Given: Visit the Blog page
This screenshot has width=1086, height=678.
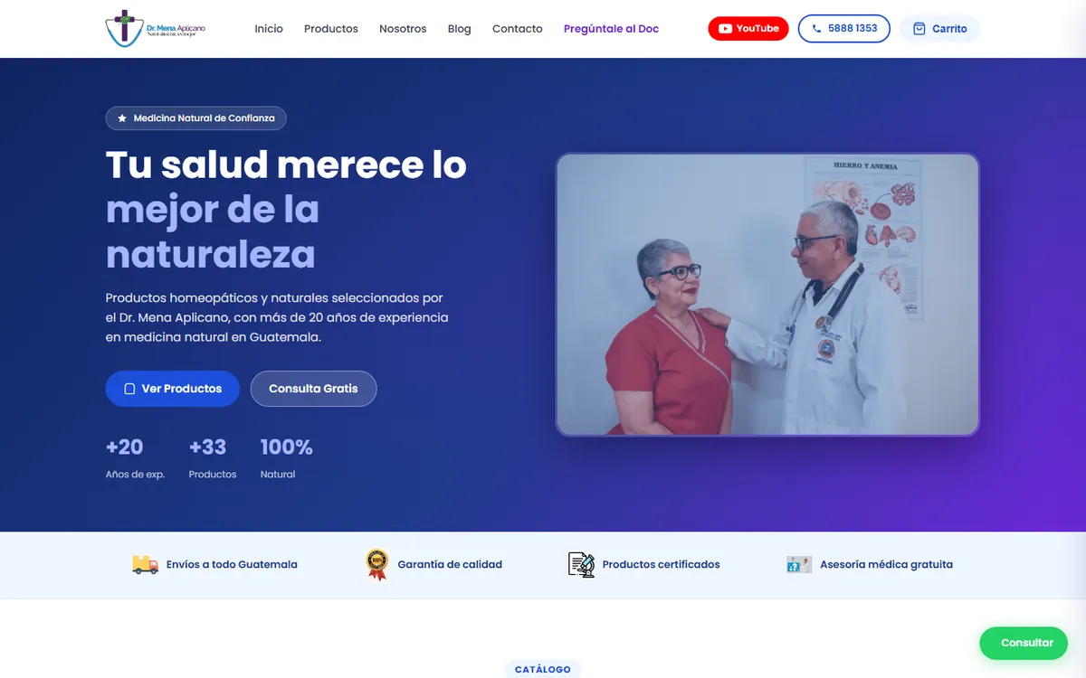Looking at the screenshot, I should pyautogui.click(x=460, y=29).
